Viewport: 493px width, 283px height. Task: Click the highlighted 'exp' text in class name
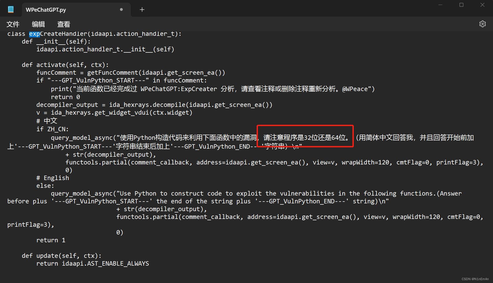[x=34, y=34]
